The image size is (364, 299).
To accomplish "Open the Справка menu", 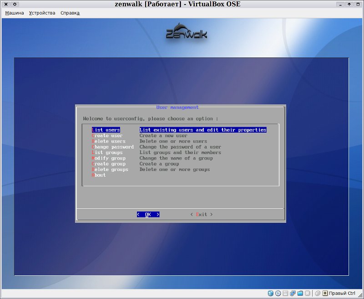I will (70, 13).
